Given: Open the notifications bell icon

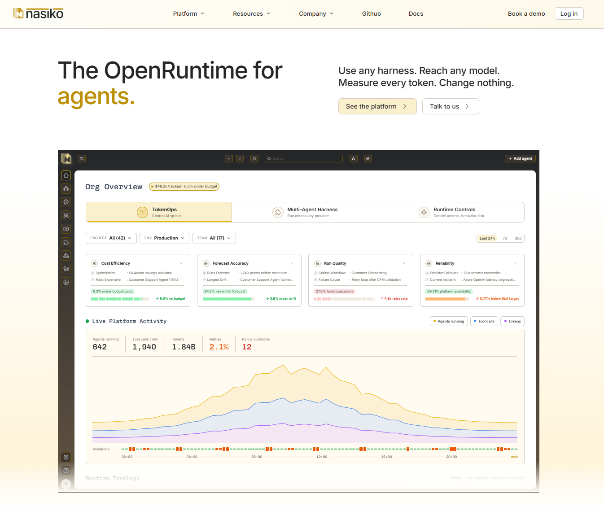Looking at the screenshot, I should tap(354, 158).
